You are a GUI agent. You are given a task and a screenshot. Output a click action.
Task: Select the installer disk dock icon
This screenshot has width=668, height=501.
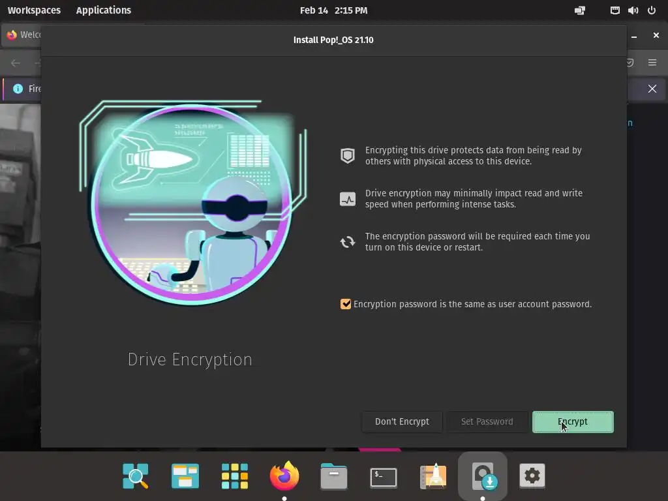(x=483, y=476)
